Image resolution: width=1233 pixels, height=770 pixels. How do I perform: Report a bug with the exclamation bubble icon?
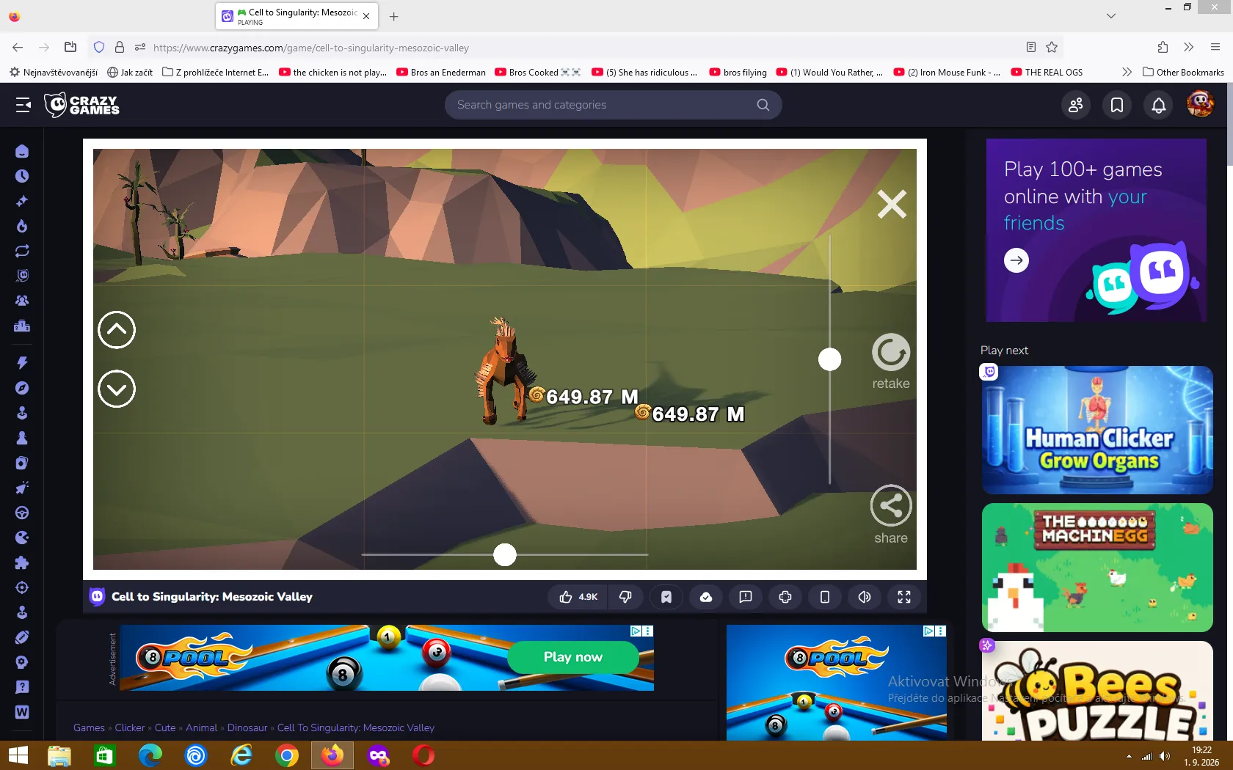pyautogui.click(x=746, y=597)
